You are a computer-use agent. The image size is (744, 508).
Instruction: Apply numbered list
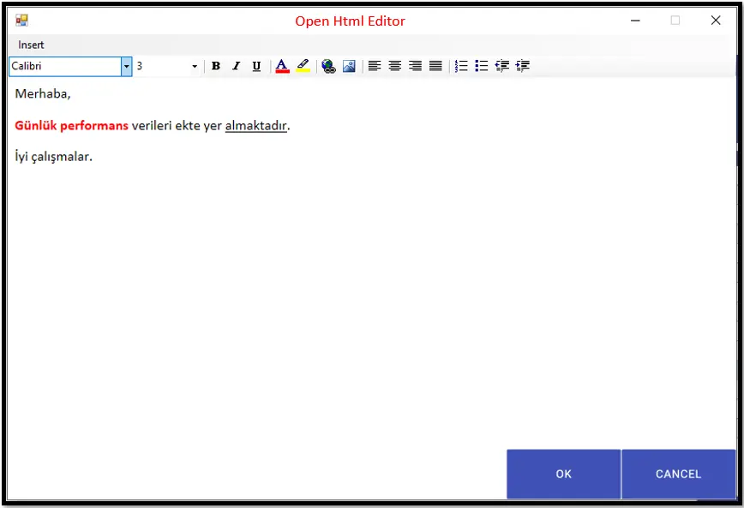point(461,66)
